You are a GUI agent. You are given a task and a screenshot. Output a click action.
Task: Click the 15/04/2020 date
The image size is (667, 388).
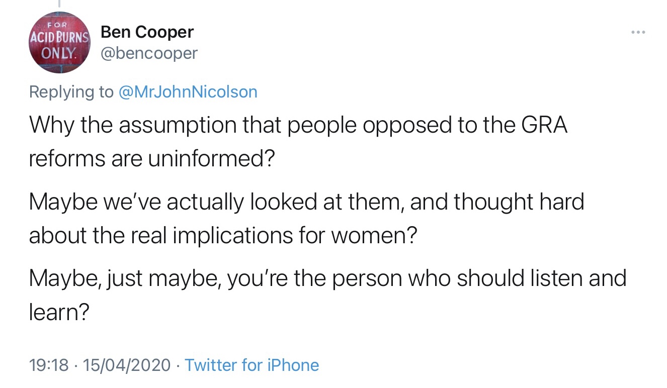pyautogui.click(x=128, y=365)
